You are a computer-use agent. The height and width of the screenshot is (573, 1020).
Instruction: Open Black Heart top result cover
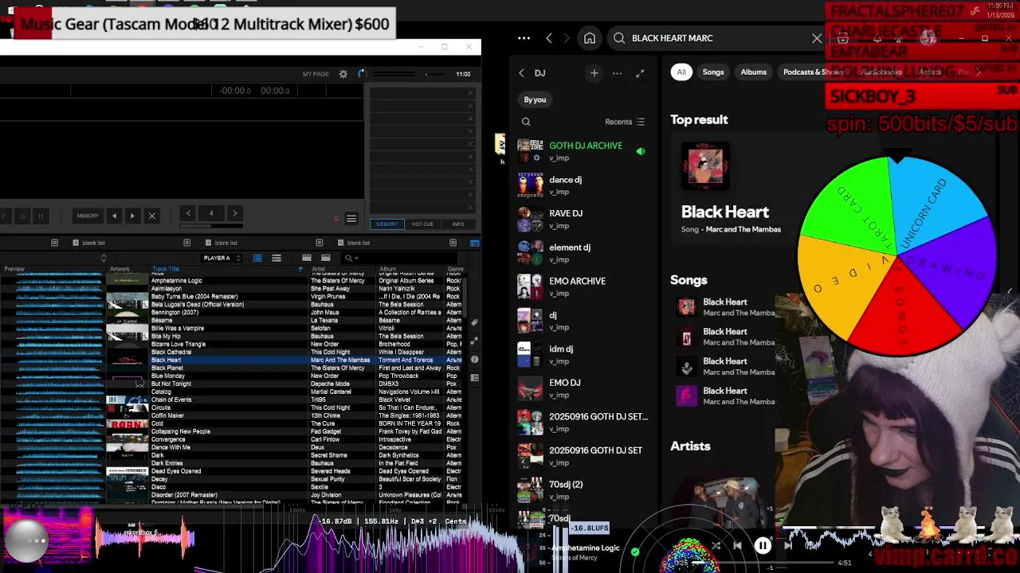(x=705, y=166)
